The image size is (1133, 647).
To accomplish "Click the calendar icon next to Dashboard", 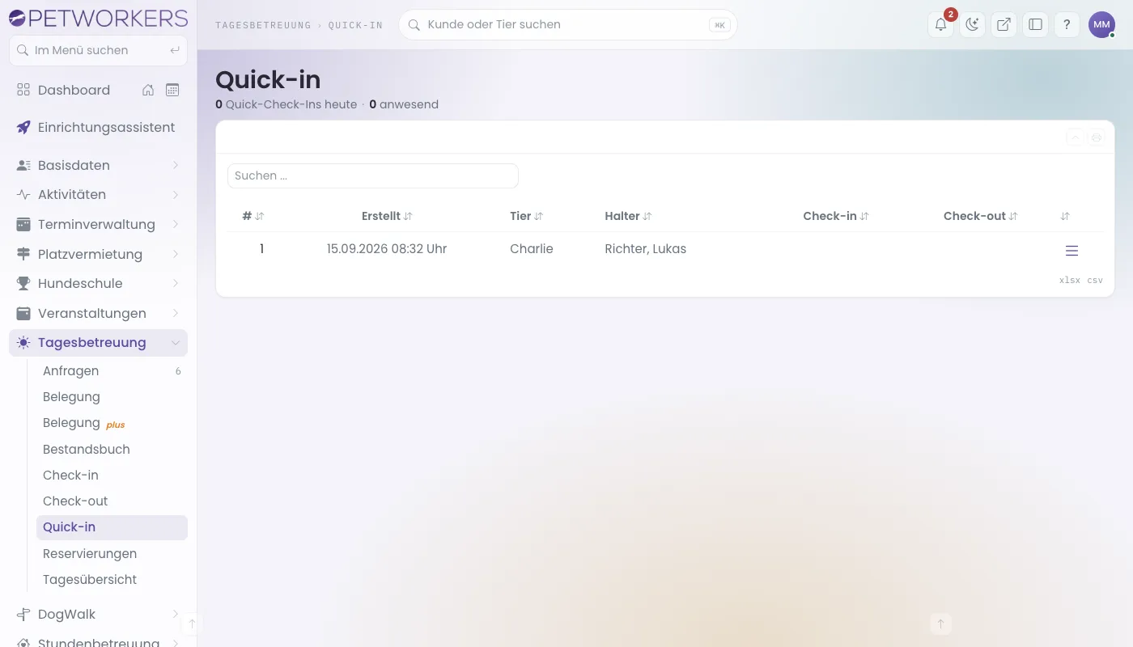I will (x=172, y=90).
